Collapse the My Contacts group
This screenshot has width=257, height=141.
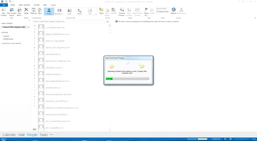pyautogui.click(x=2, y=23)
